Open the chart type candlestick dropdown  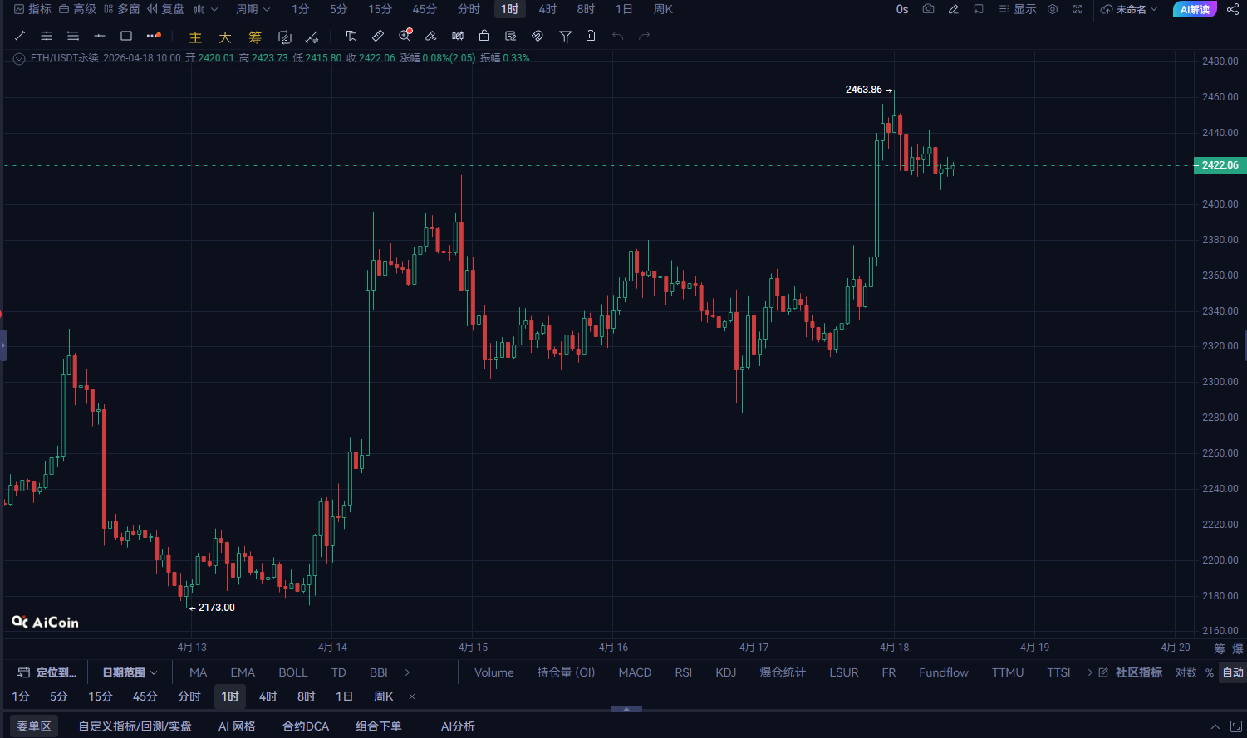pyautogui.click(x=205, y=9)
